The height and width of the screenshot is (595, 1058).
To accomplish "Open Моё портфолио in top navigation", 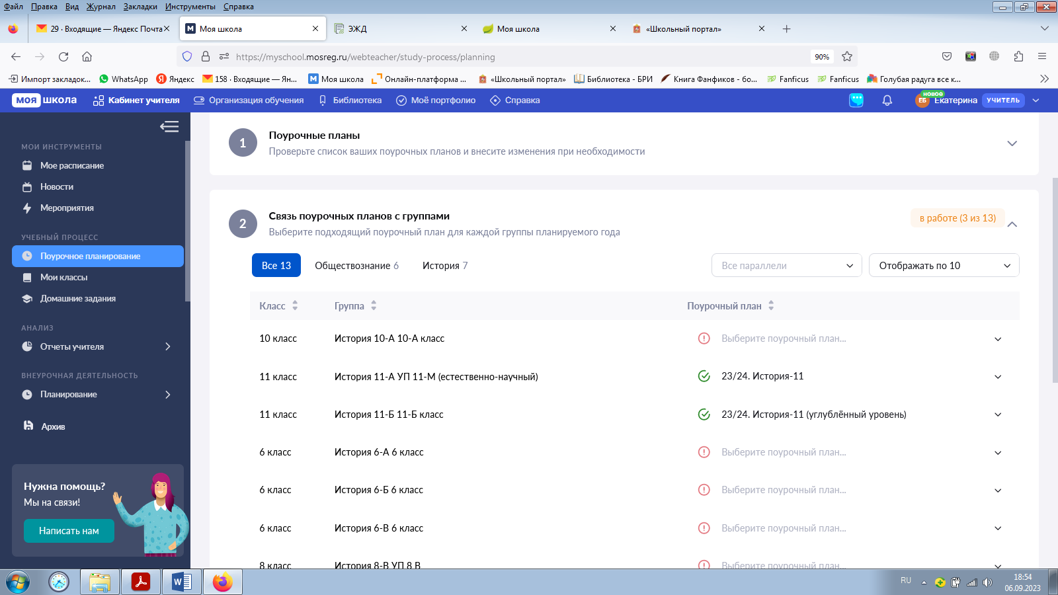I will [x=436, y=100].
